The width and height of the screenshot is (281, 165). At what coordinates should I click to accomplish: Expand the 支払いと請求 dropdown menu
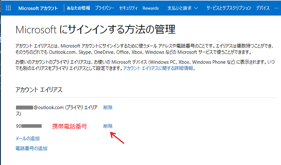[x=183, y=8]
